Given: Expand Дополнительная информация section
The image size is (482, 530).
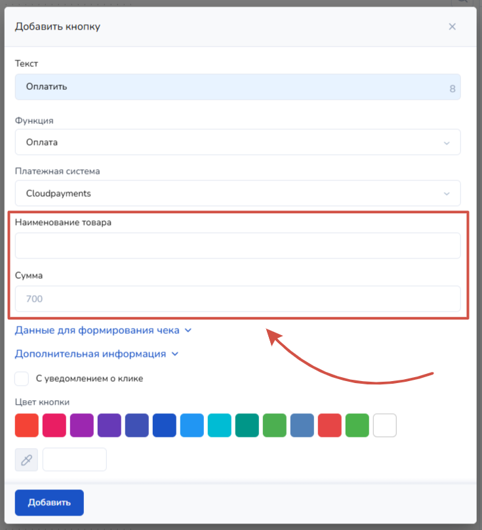Looking at the screenshot, I should [x=96, y=354].
